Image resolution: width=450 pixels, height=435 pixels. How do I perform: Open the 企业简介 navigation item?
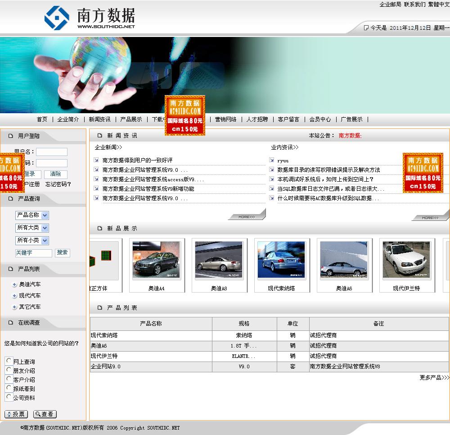pos(68,119)
